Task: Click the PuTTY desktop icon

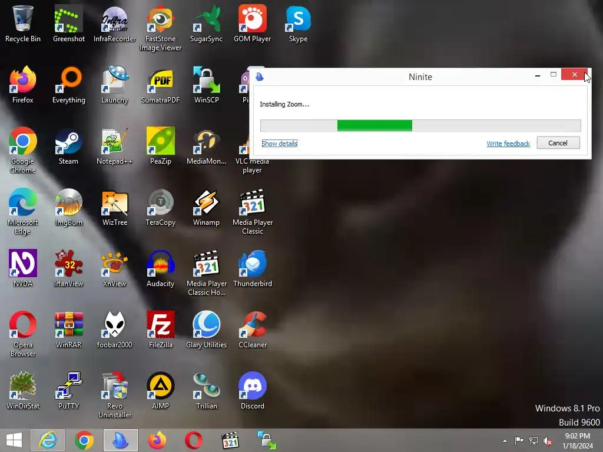Action: [x=68, y=391]
